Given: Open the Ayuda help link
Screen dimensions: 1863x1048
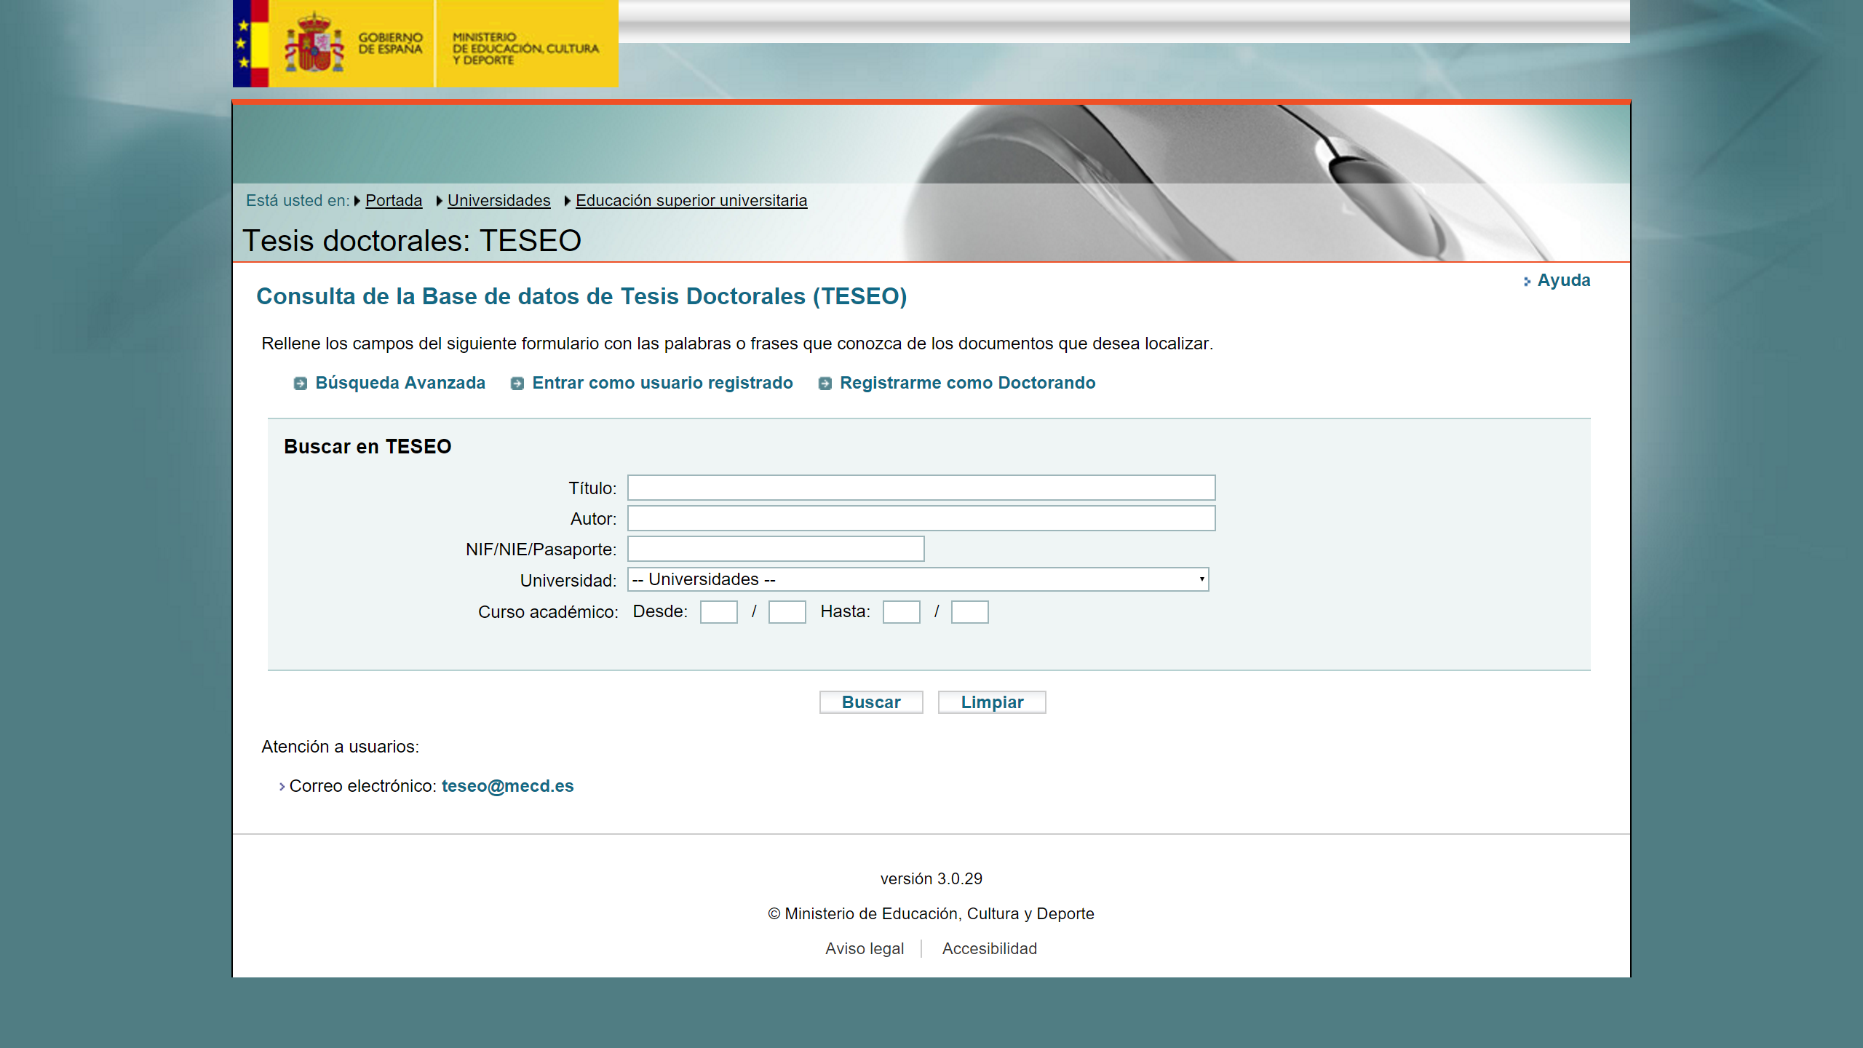Looking at the screenshot, I should pos(1563,280).
